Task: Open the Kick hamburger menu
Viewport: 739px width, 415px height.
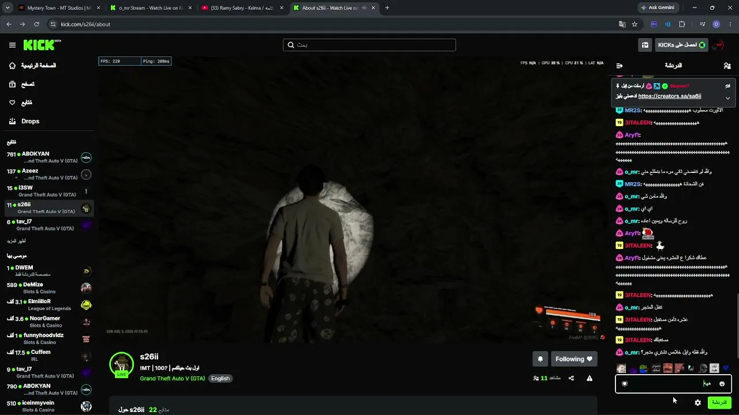Action: tap(12, 45)
